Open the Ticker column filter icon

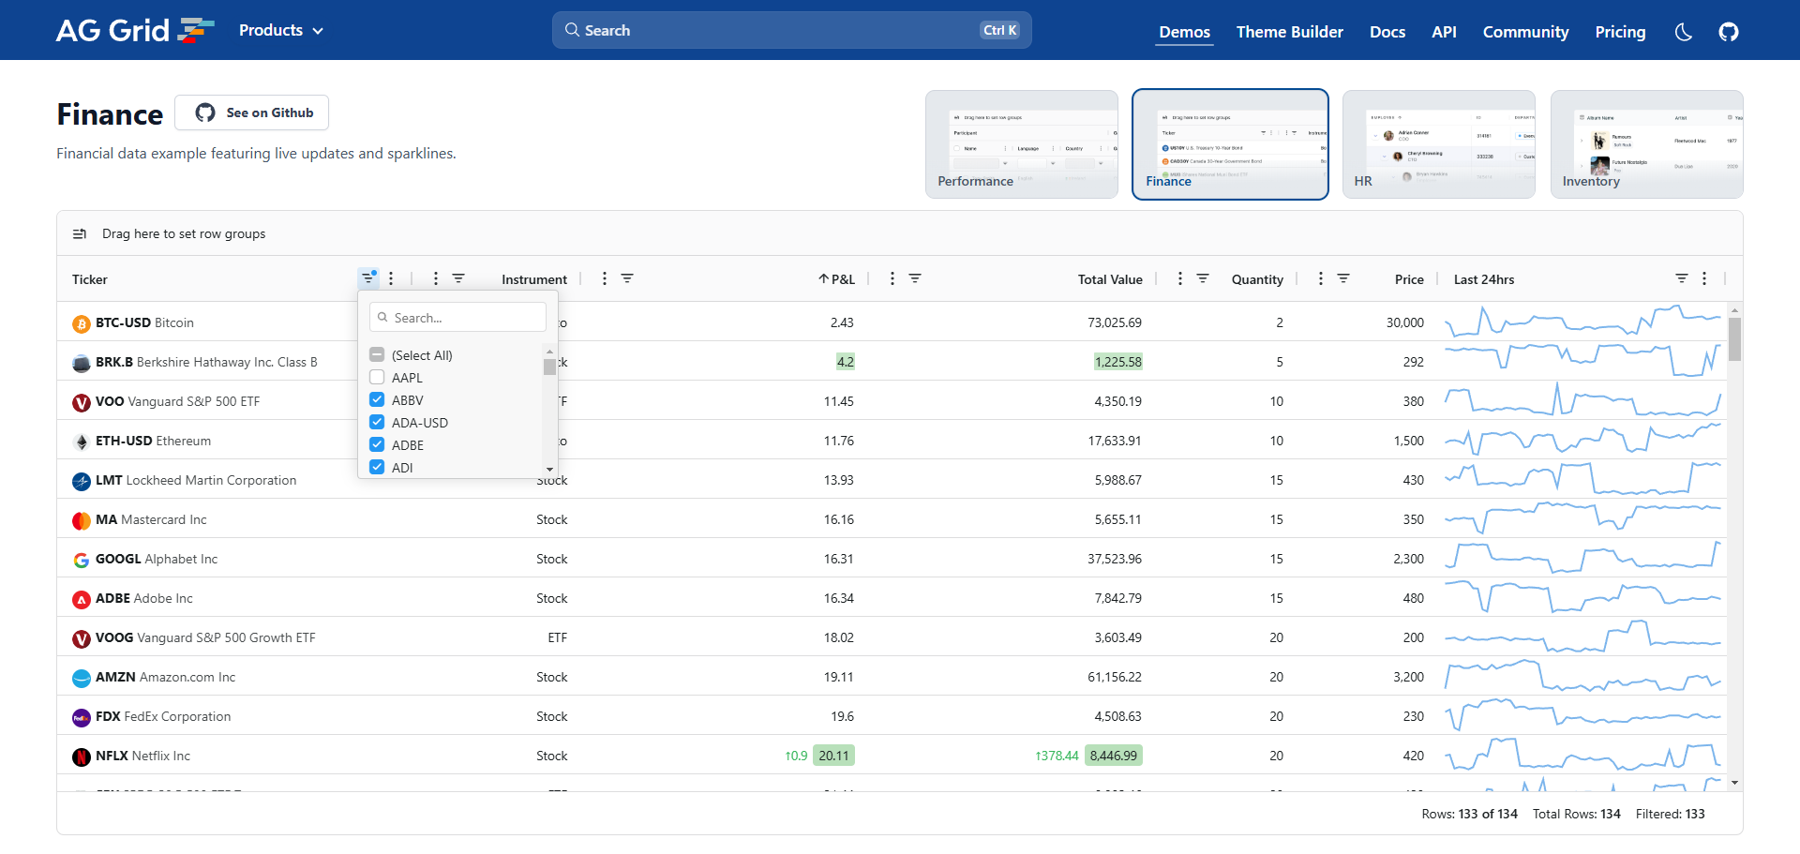368,278
